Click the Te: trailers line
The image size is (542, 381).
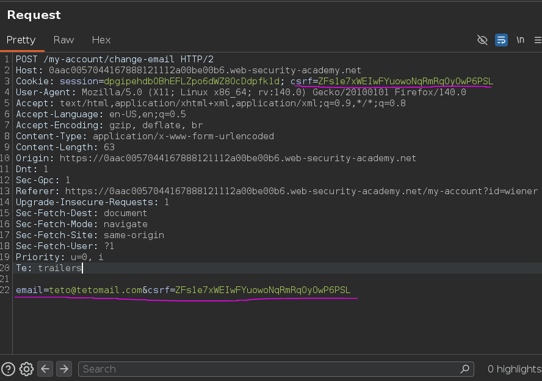[x=49, y=268]
